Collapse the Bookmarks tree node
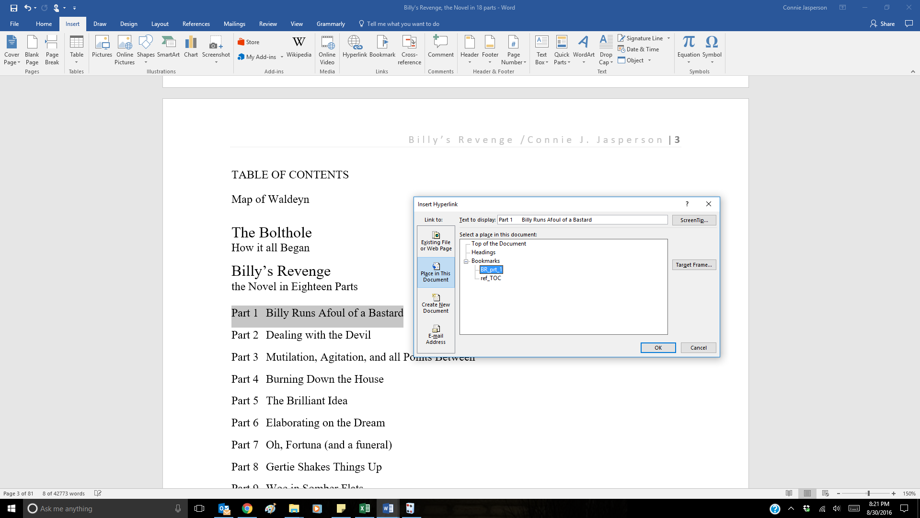 click(466, 261)
